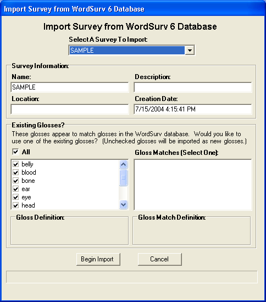Select the 'ear' gloss text

tap(26, 189)
